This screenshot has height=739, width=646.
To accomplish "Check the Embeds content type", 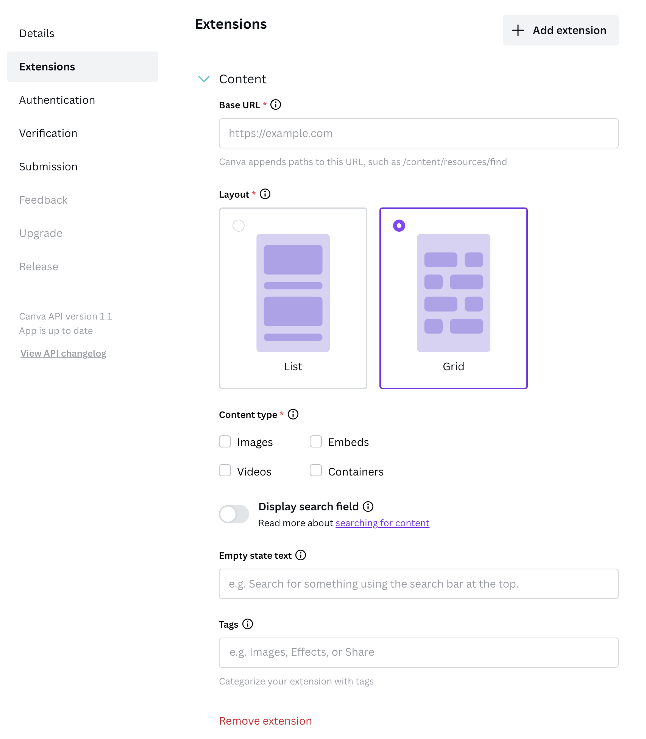I will [x=316, y=441].
